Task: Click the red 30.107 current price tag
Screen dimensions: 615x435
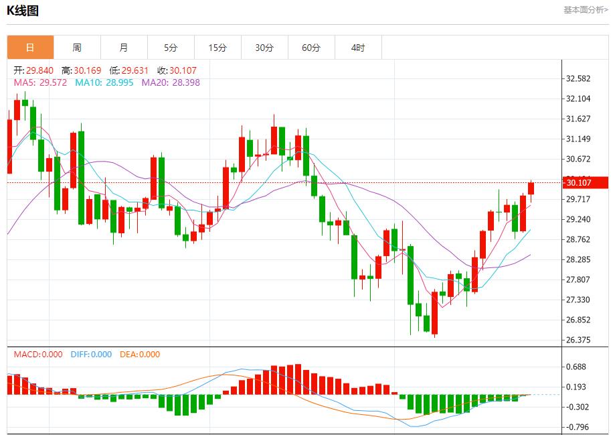Action: pyautogui.click(x=586, y=182)
